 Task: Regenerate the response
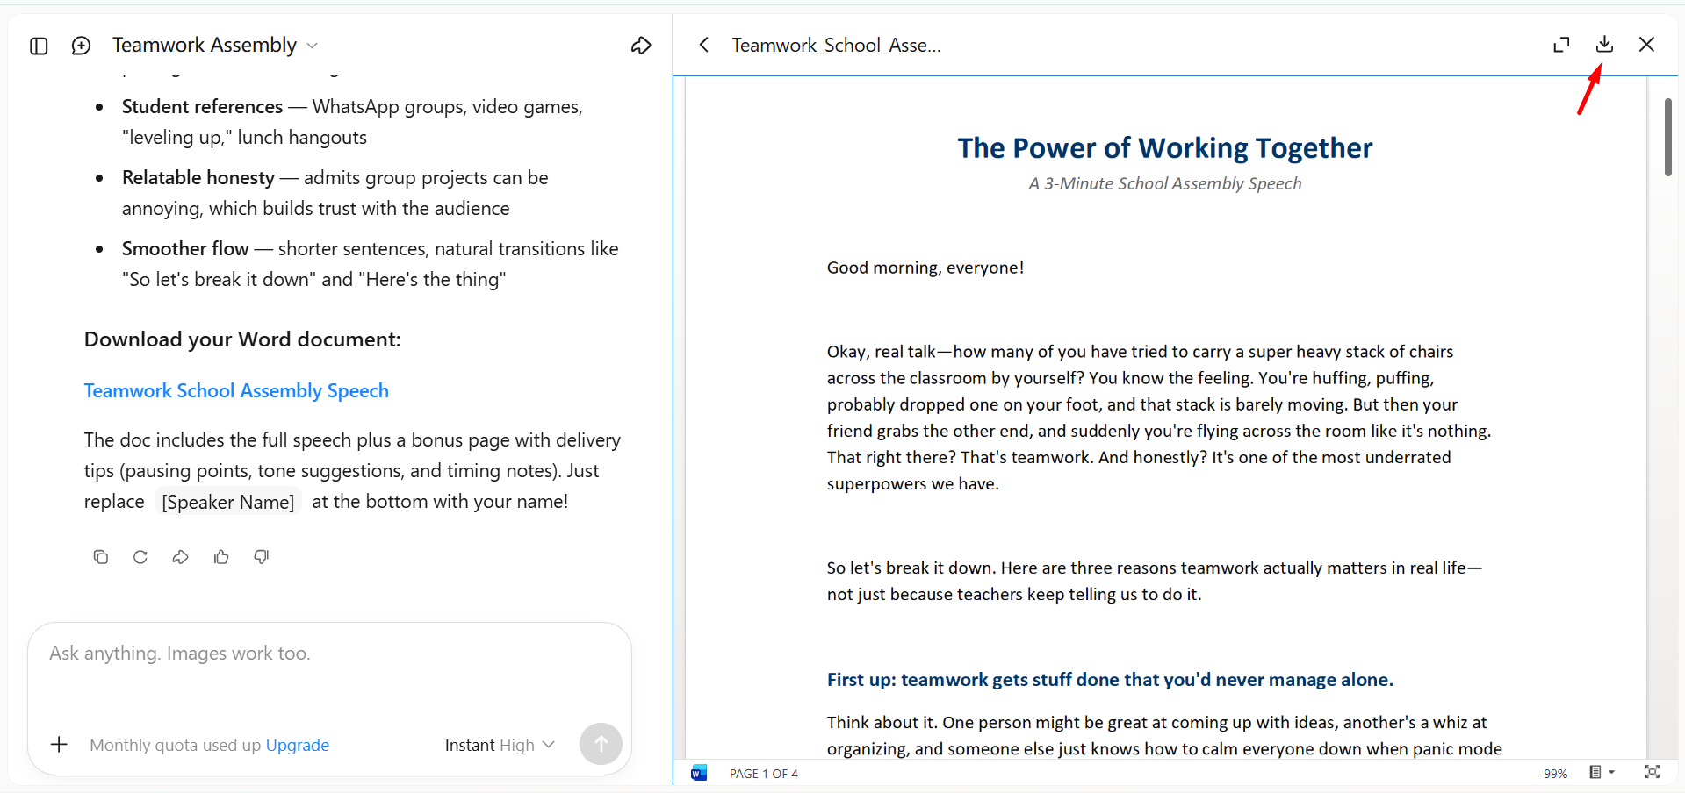click(x=140, y=557)
